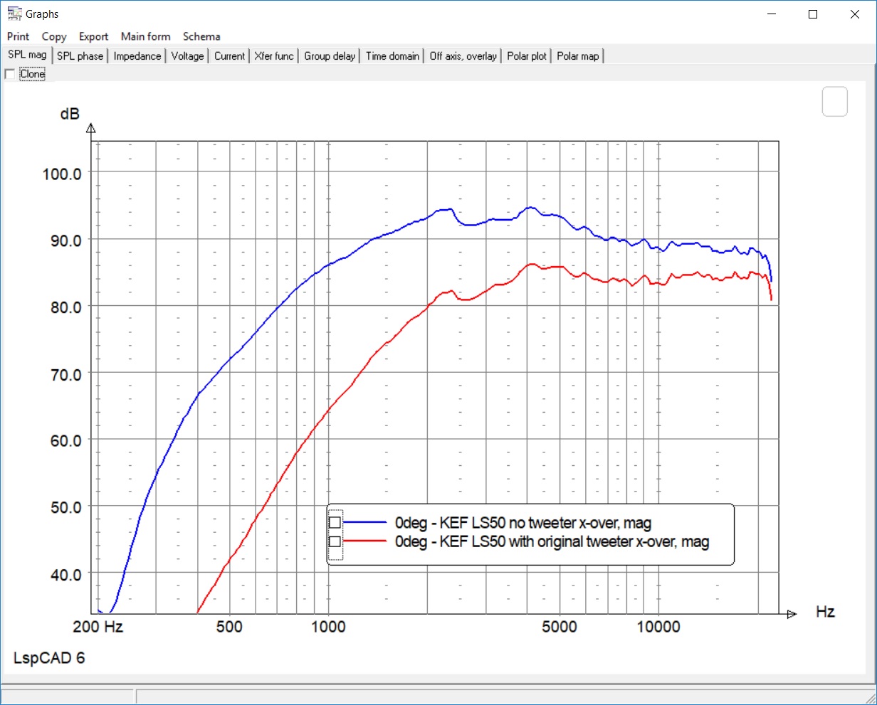The image size is (877, 705).
Task: Minimize the Graphs window
Action: [771, 14]
